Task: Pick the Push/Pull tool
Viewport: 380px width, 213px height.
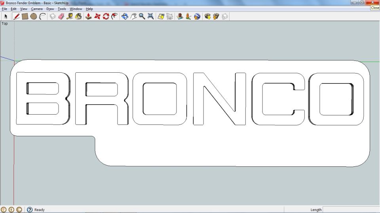Action: [88, 17]
